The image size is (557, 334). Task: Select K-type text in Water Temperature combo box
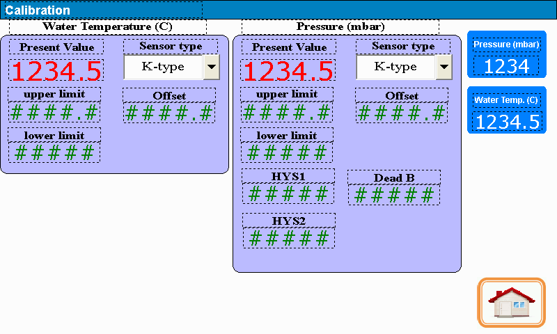click(x=163, y=67)
